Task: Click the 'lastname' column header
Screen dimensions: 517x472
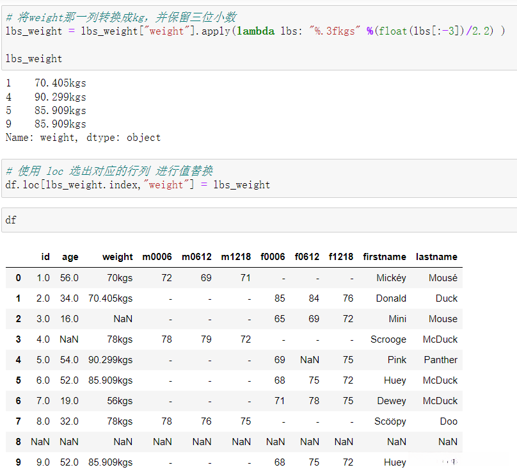Action: click(x=436, y=257)
